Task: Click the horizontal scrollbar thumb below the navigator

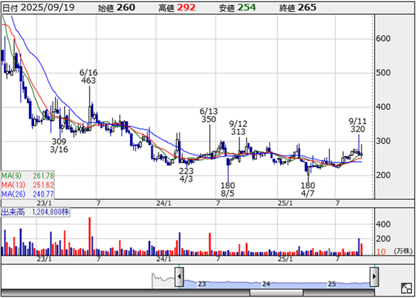Action: click(276, 292)
